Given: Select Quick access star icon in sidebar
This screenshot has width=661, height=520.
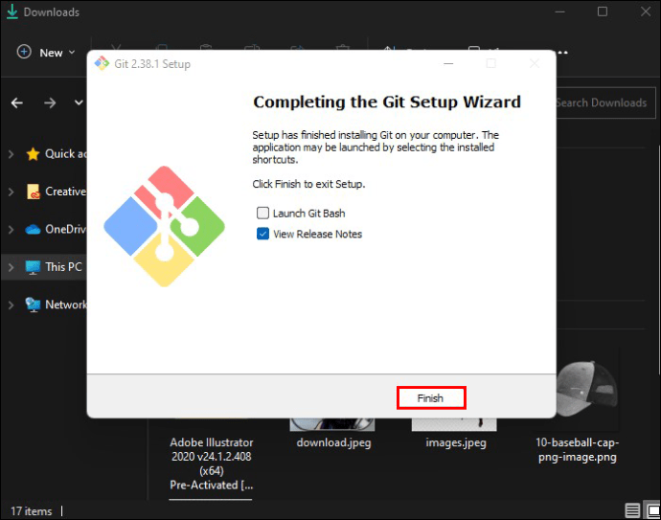Looking at the screenshot, I should (x=33, y=154).
